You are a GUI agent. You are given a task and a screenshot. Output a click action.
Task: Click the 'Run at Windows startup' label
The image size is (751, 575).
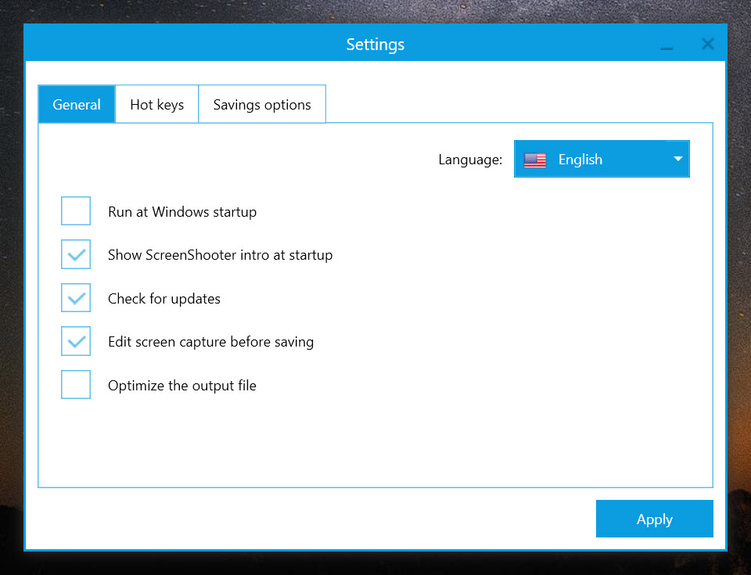182,212
